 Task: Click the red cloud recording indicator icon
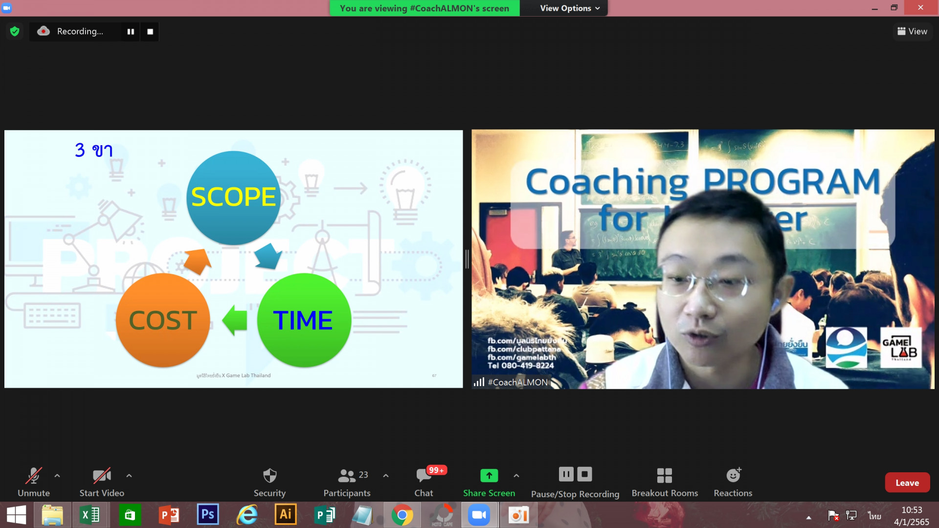click(x=44, y=31)
